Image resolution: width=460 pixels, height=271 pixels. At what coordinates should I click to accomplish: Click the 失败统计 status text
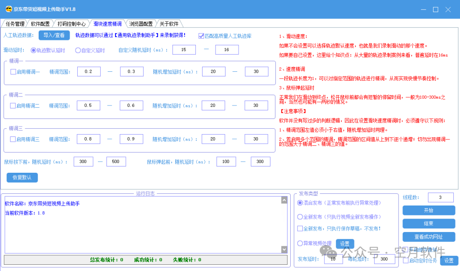tap(187, 260)
